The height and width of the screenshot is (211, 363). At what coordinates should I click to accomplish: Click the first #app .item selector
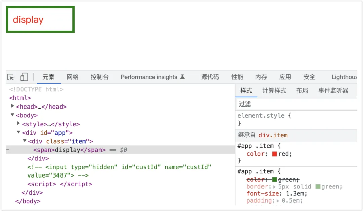256,146
